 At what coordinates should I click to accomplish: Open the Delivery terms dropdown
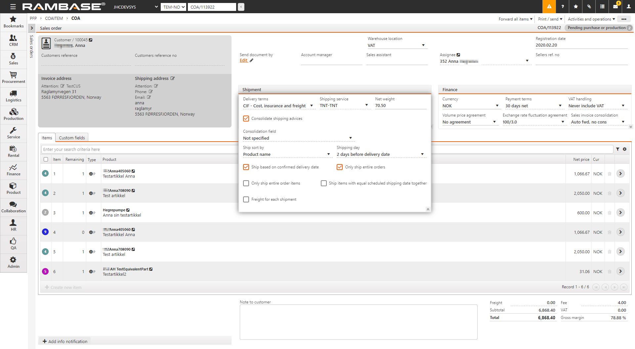pos(278,106)
